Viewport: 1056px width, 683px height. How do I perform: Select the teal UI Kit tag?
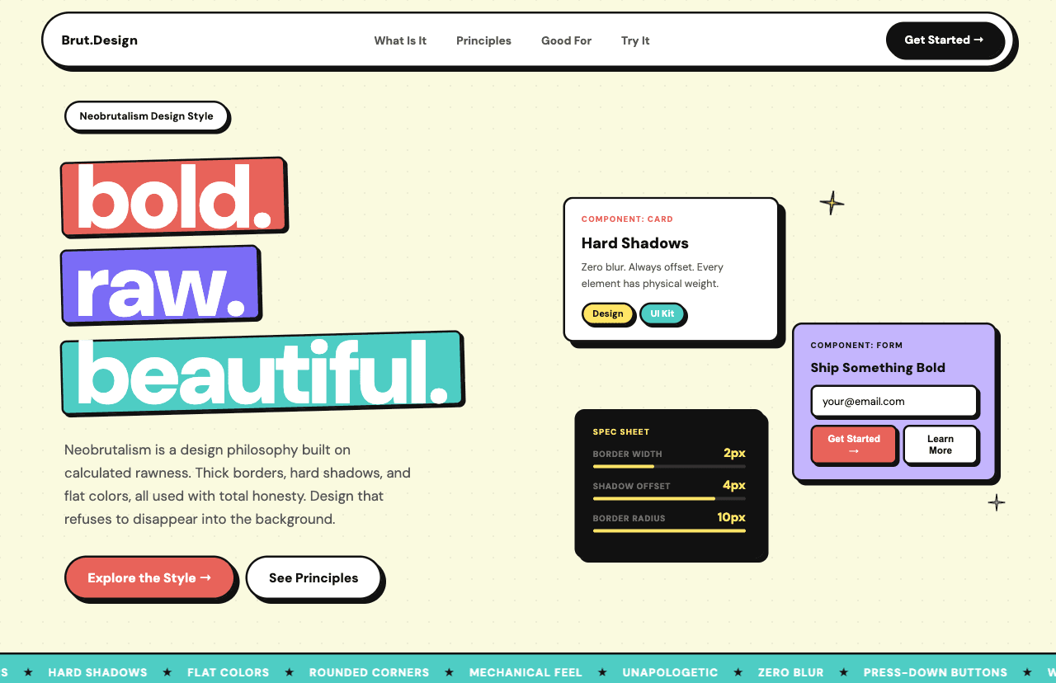coord(662,313)
